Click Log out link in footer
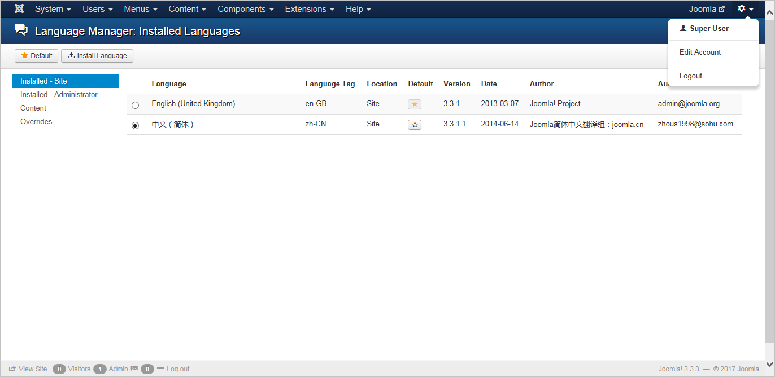This screenshot has height=377, width=775. tap(178, 369)
